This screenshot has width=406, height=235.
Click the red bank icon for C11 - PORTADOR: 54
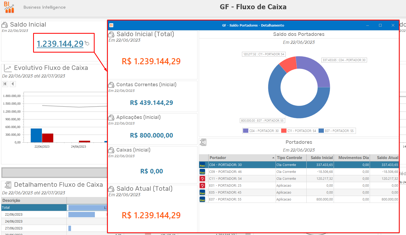202,179
